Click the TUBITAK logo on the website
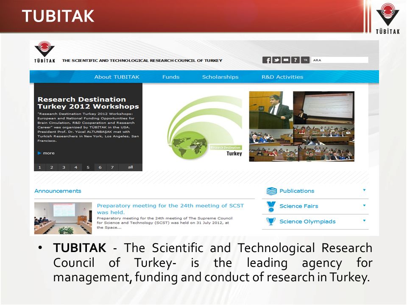This screenshot has height=305, width=407. click(45, 52)
